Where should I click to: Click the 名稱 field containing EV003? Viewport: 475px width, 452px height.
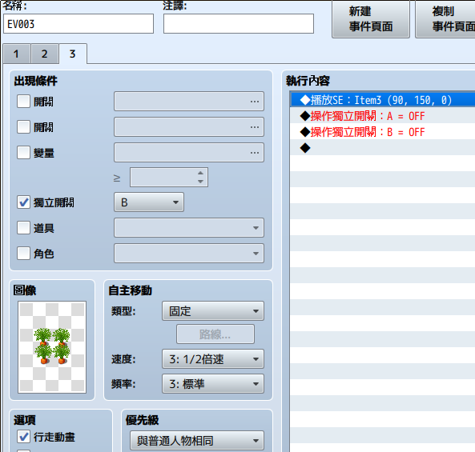(x=78, y=23)
